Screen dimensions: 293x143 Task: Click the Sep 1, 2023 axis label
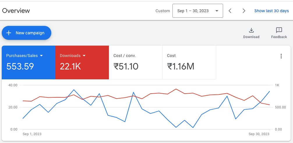(x=32, y=134)
